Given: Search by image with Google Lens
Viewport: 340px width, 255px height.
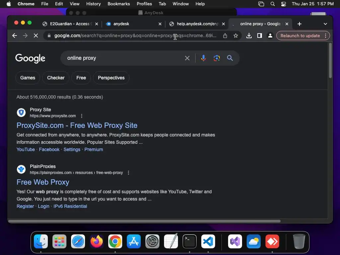Looking at the screenshot, I should (x=216, y=58).
